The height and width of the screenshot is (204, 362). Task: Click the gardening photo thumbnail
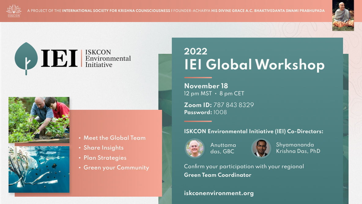pos(39,120)
